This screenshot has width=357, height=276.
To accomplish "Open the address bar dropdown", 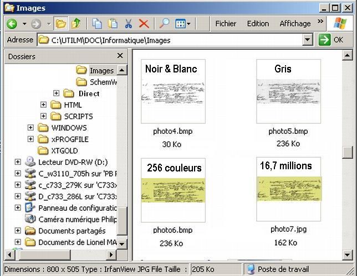I will click(307, 40).
